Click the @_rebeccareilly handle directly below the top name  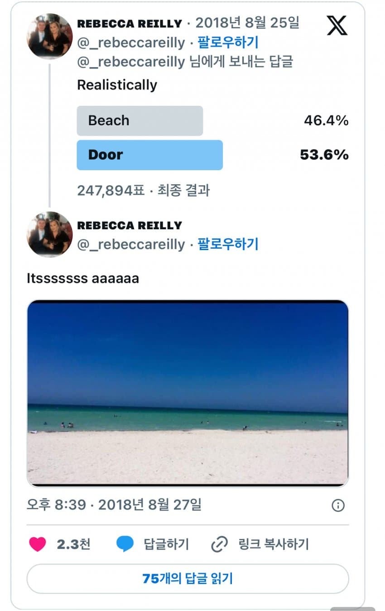[131, 43]
